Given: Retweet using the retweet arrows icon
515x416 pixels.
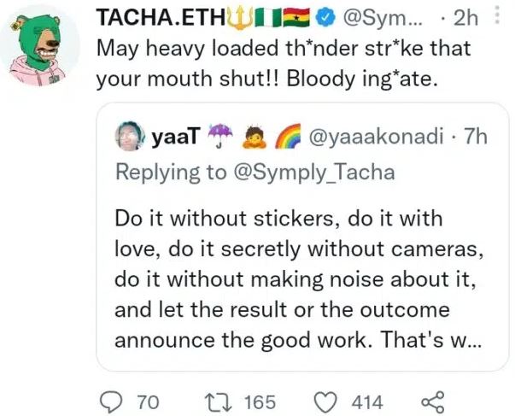Looking at the screenshot, I should tap(218, 401).
